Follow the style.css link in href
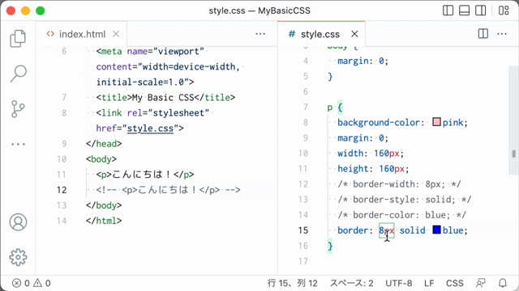This screenshot has width=519, height=291. [x=150, y=129]
